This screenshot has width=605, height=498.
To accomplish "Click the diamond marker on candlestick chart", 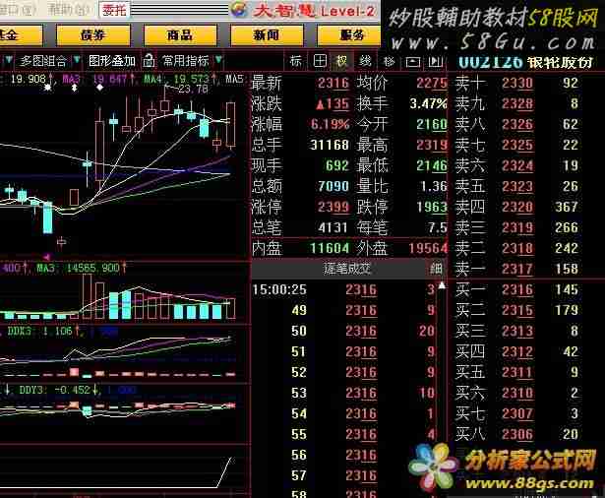I will point(100,88).
